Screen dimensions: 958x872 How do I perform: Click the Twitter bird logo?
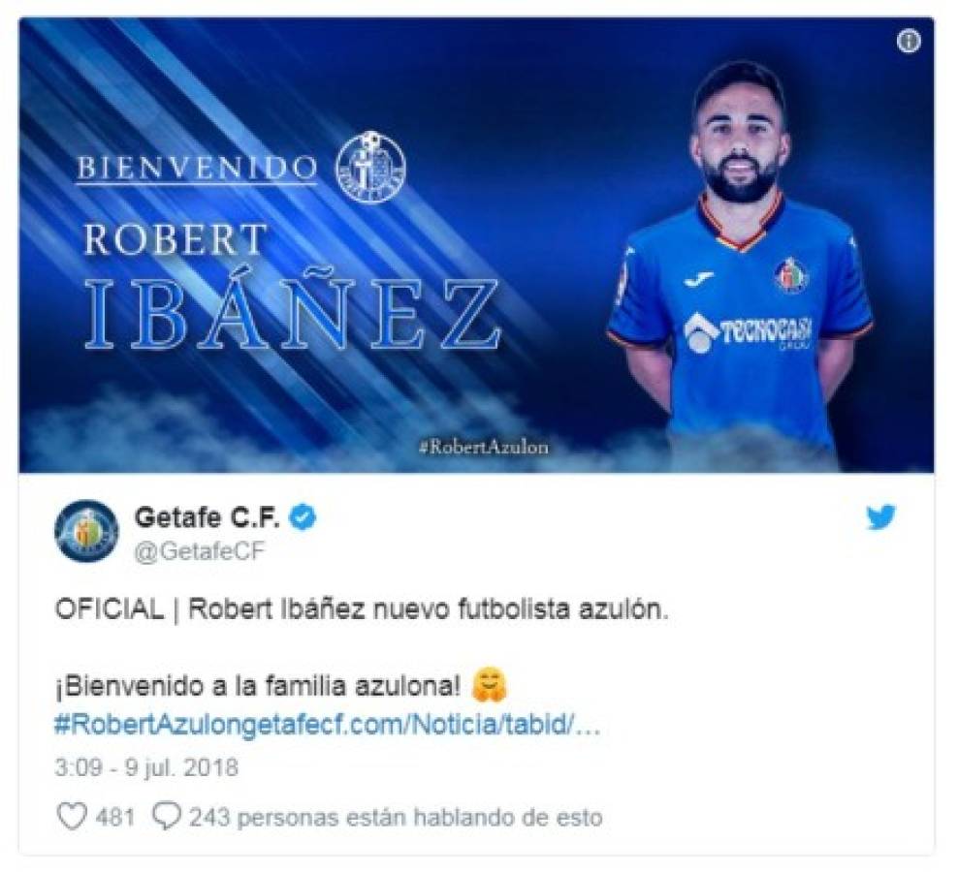880,517
